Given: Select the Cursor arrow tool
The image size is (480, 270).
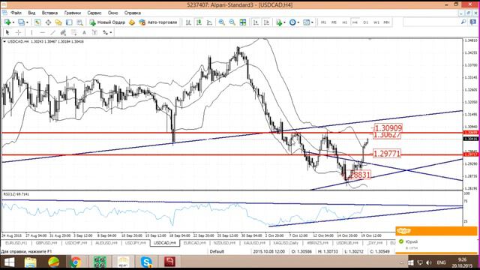Looking at the screenshot, I should 7,32.
